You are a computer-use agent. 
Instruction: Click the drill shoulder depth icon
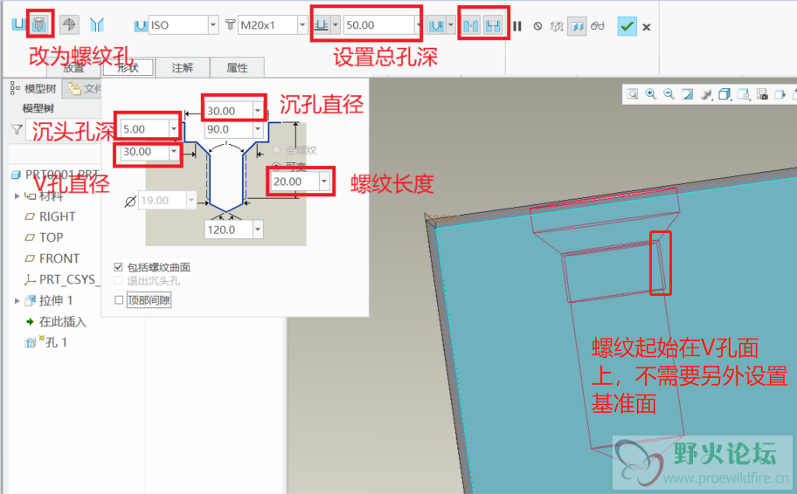pyautogui.click(x=436, y=25)
